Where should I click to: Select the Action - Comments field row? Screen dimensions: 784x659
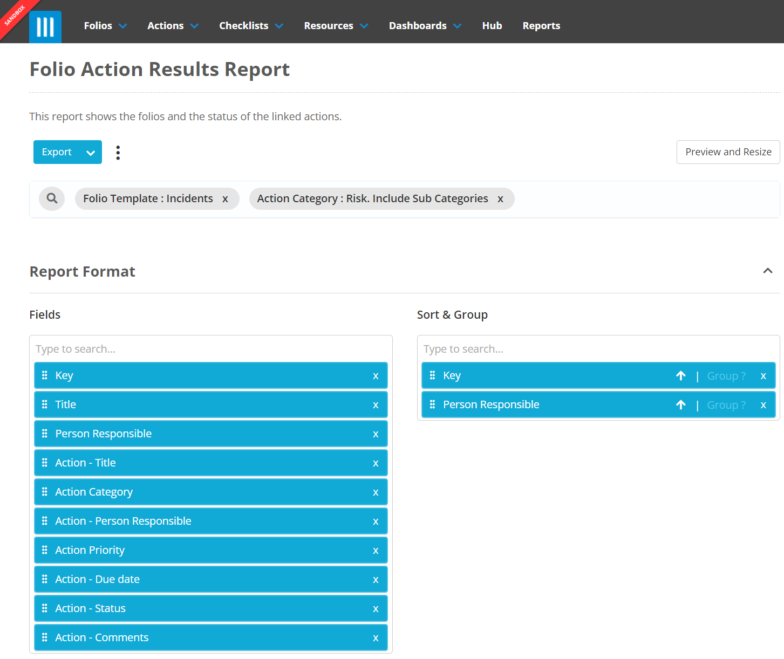[x=211, y=637]
